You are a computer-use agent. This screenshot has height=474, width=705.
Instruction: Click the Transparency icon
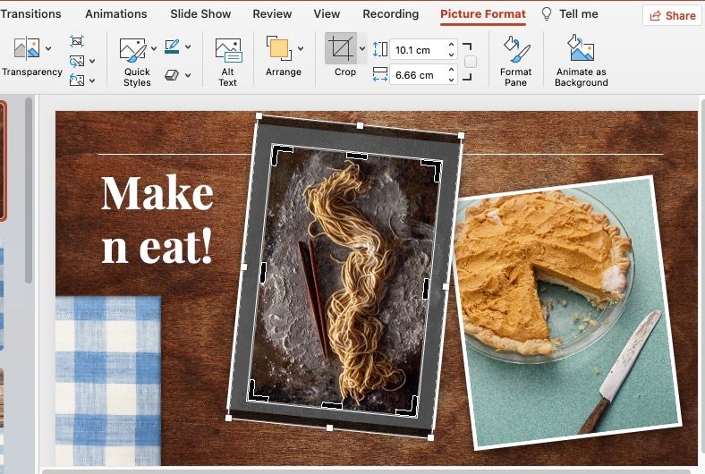tap(26, 49)
